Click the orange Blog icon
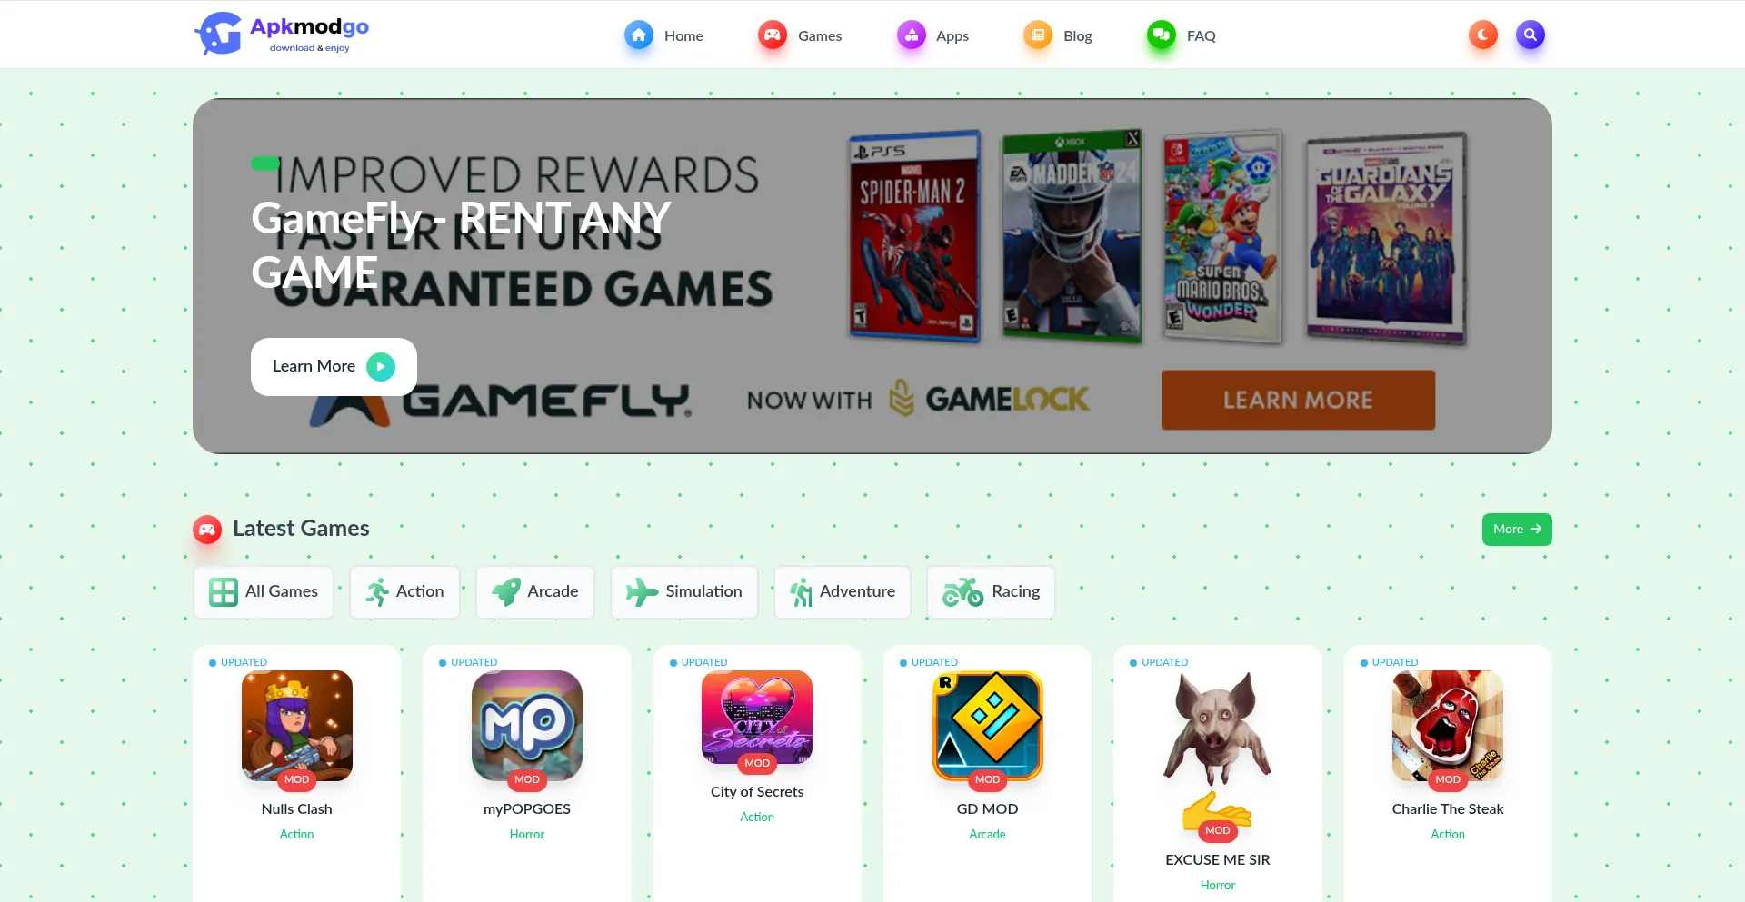The image size is (1745, 902). pos(1038,35)
